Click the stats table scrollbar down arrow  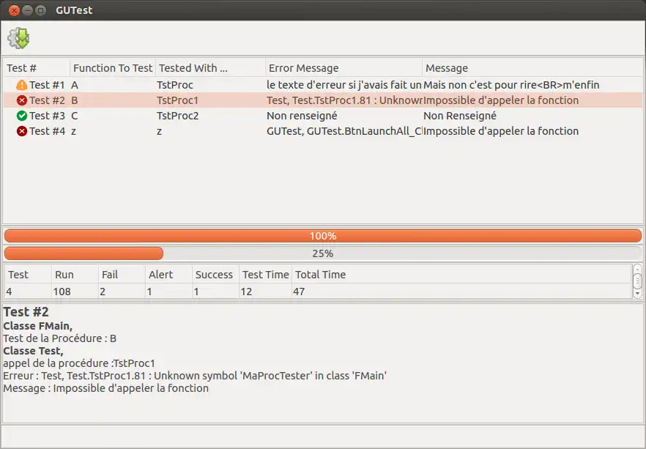637,294
